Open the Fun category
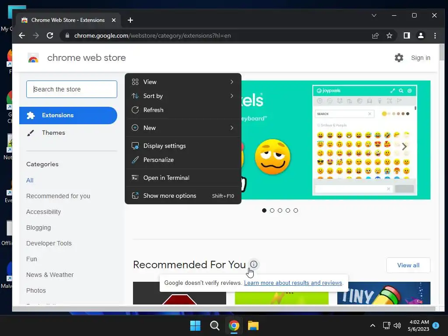This screenshot has width=448, height=336. (31, 259)
